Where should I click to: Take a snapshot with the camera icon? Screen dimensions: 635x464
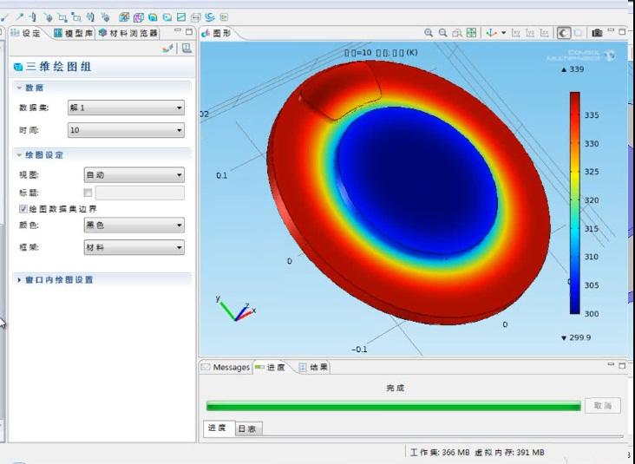coord(597,33)
